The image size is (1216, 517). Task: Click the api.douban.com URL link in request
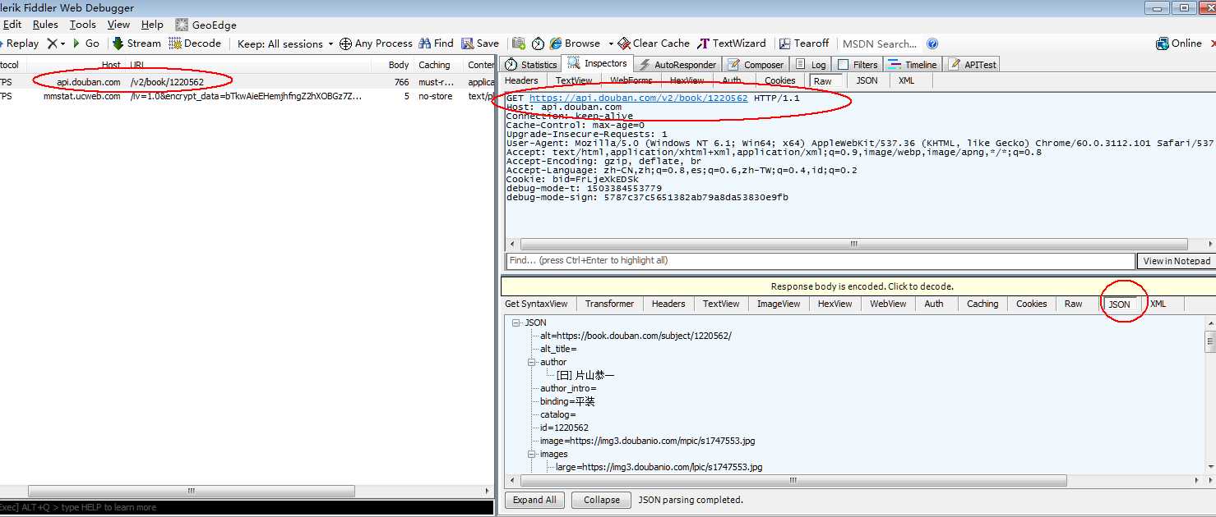point(639,98)
